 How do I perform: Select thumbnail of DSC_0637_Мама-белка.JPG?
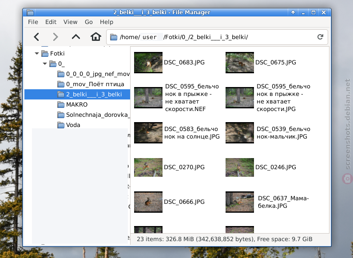[x=239, y=202]
